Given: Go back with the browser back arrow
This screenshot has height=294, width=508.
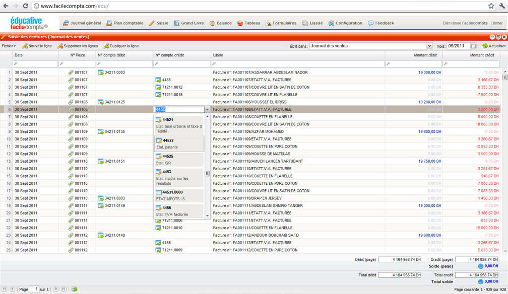Looking at the screenshot, I should (6, 6).
